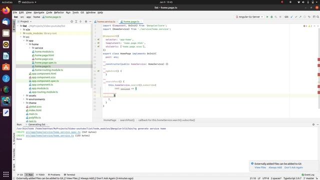Viewport: 320px width, 180px height.
Task: Open src/app/home/service/home.service.ts link in console
Action: 50,135
